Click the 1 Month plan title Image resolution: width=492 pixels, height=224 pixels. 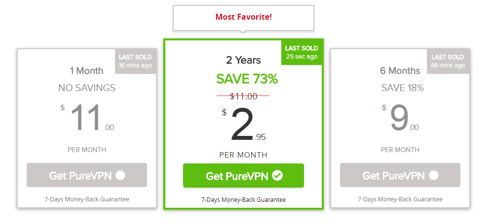click(x=86, y=71)
